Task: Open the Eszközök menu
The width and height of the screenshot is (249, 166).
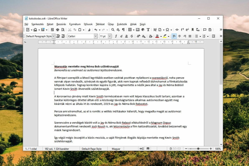Action: pyautogui.click(x=122, y=24)
